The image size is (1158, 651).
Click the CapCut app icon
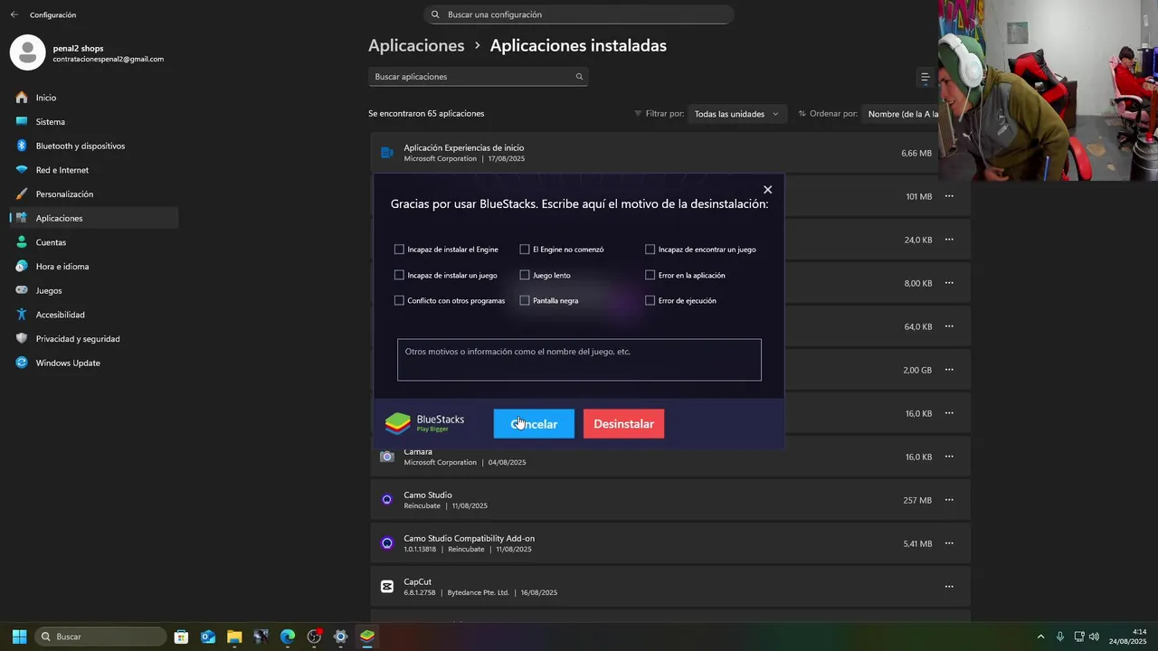pos(387,587)
